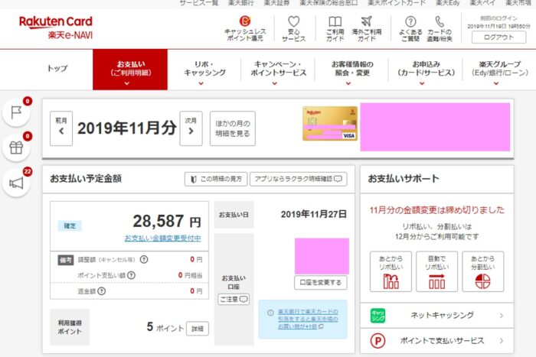Click the red P point icon

377,341
